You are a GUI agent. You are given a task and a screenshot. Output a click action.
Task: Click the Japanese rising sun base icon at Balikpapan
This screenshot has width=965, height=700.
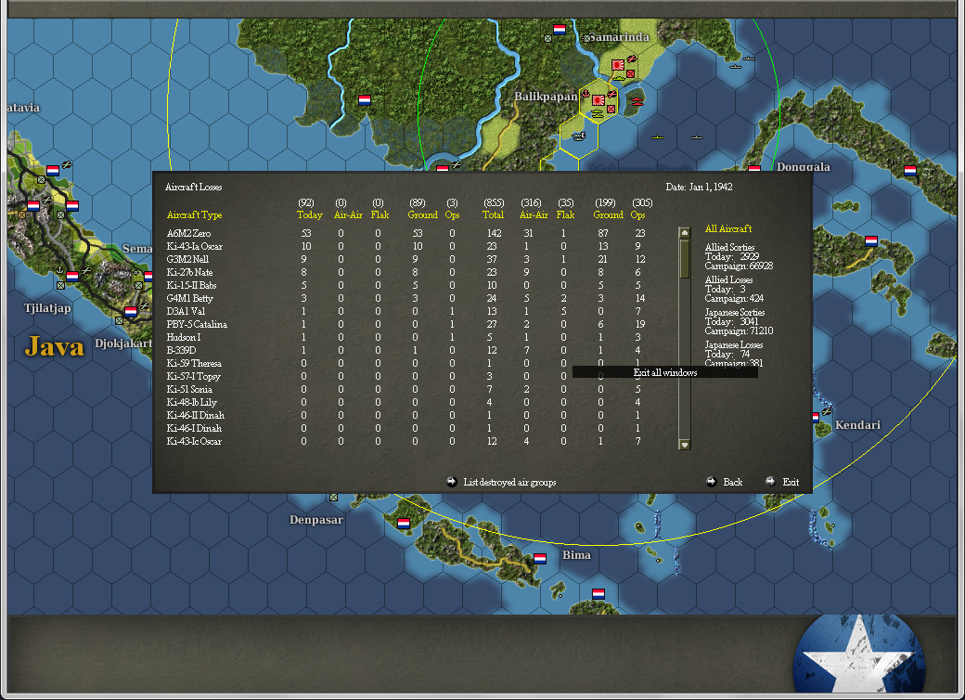(598, 99)
